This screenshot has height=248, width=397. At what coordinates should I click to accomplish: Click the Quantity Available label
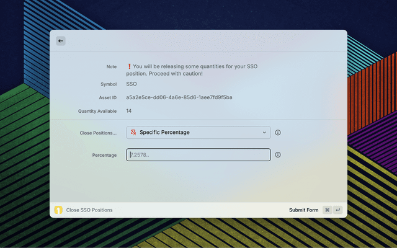[97, 111]
